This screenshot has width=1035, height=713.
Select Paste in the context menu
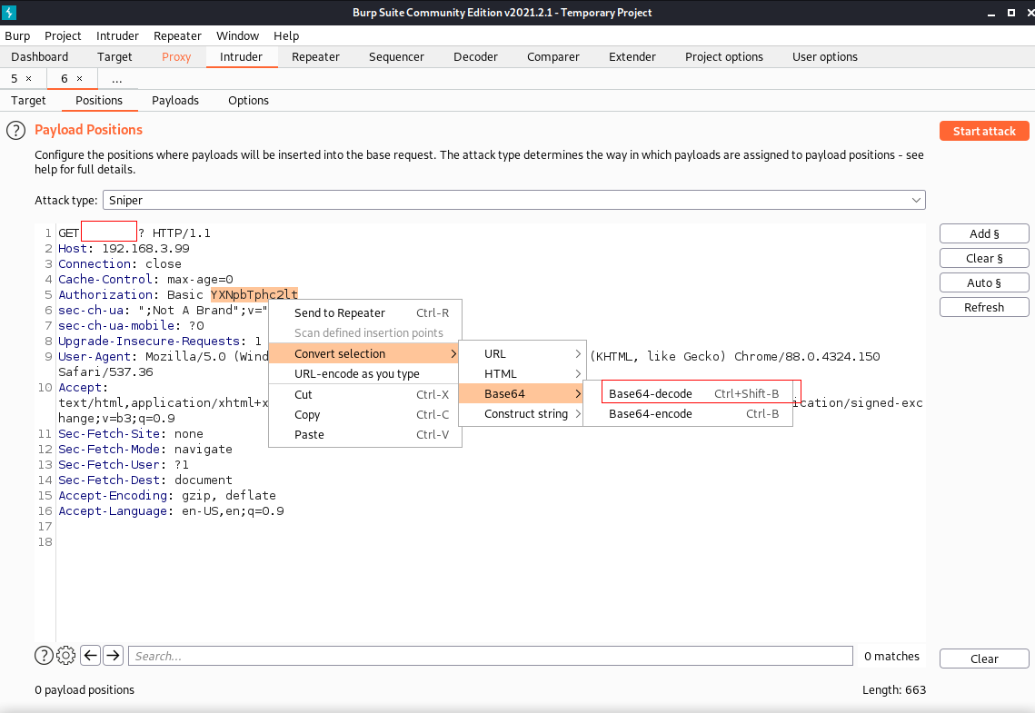click(365, 435)
